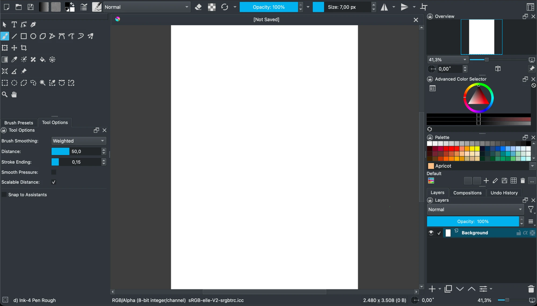Select the Move tool

click(x=14, y=48)
